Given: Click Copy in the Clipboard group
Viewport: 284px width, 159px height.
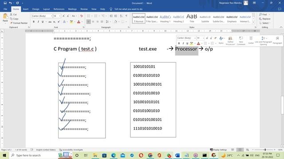Looking at the screenshot, I should (x=14, y=19).
